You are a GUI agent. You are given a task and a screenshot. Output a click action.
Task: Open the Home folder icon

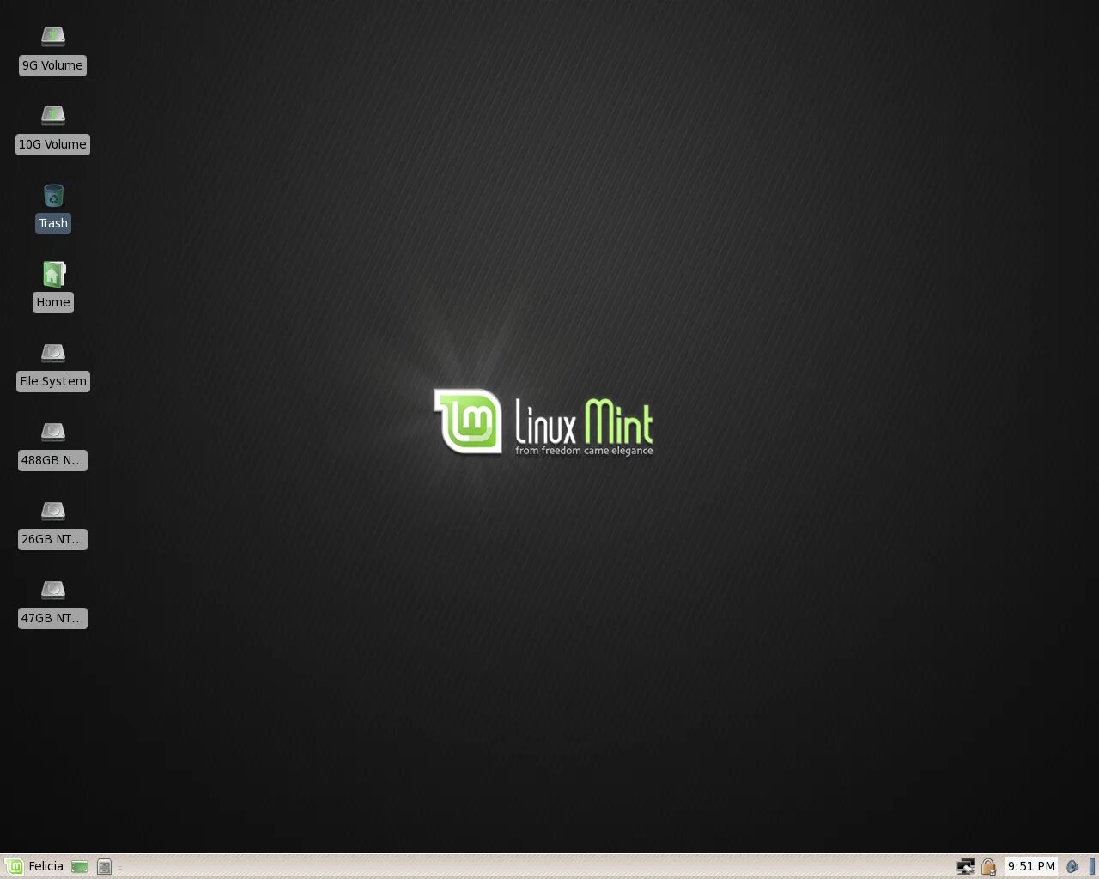tap(53, 274)
